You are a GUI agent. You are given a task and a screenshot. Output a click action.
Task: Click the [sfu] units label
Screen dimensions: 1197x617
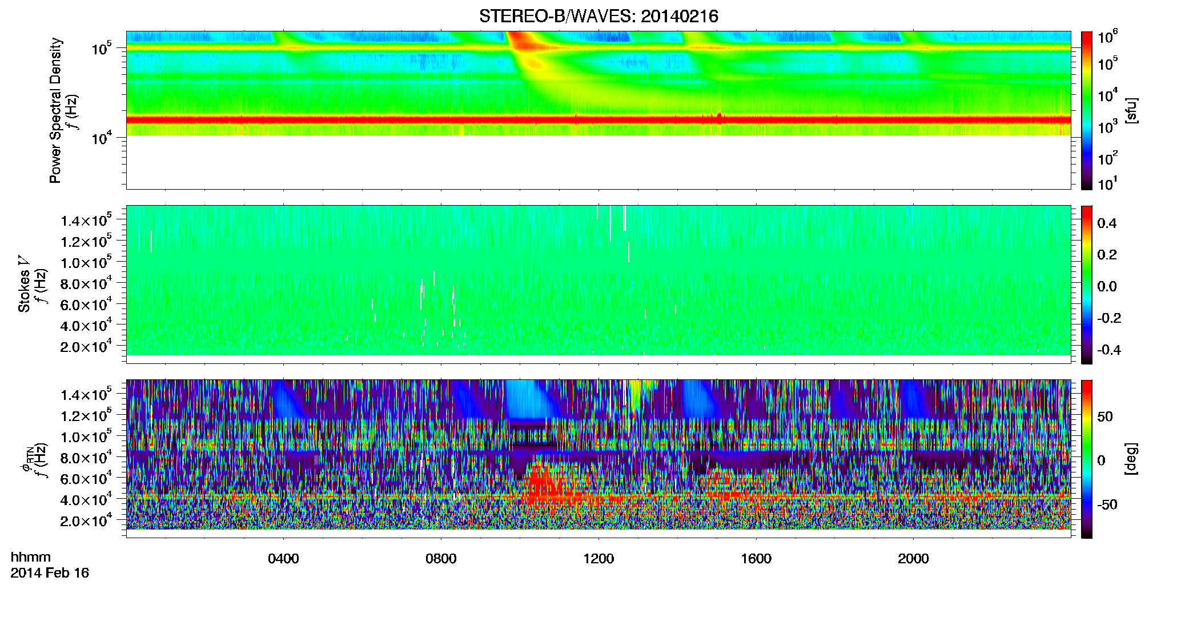point(1131,110)
